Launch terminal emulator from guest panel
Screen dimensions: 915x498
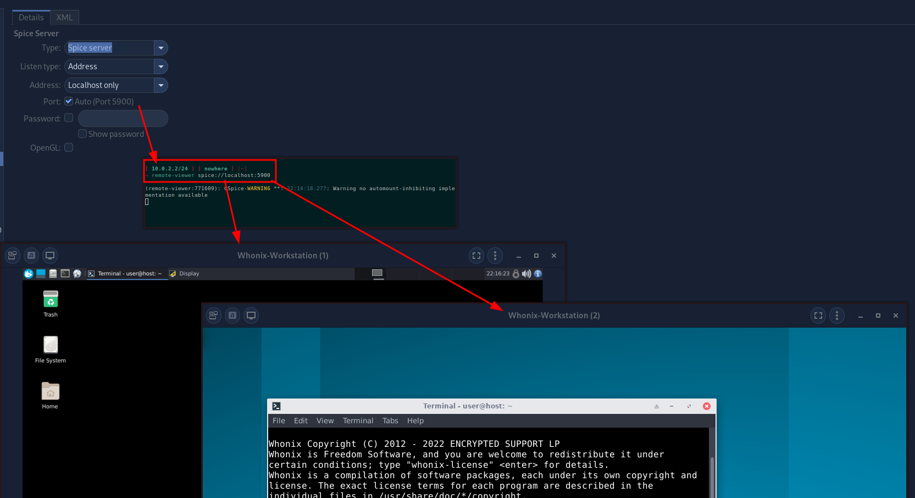(65, 273)
